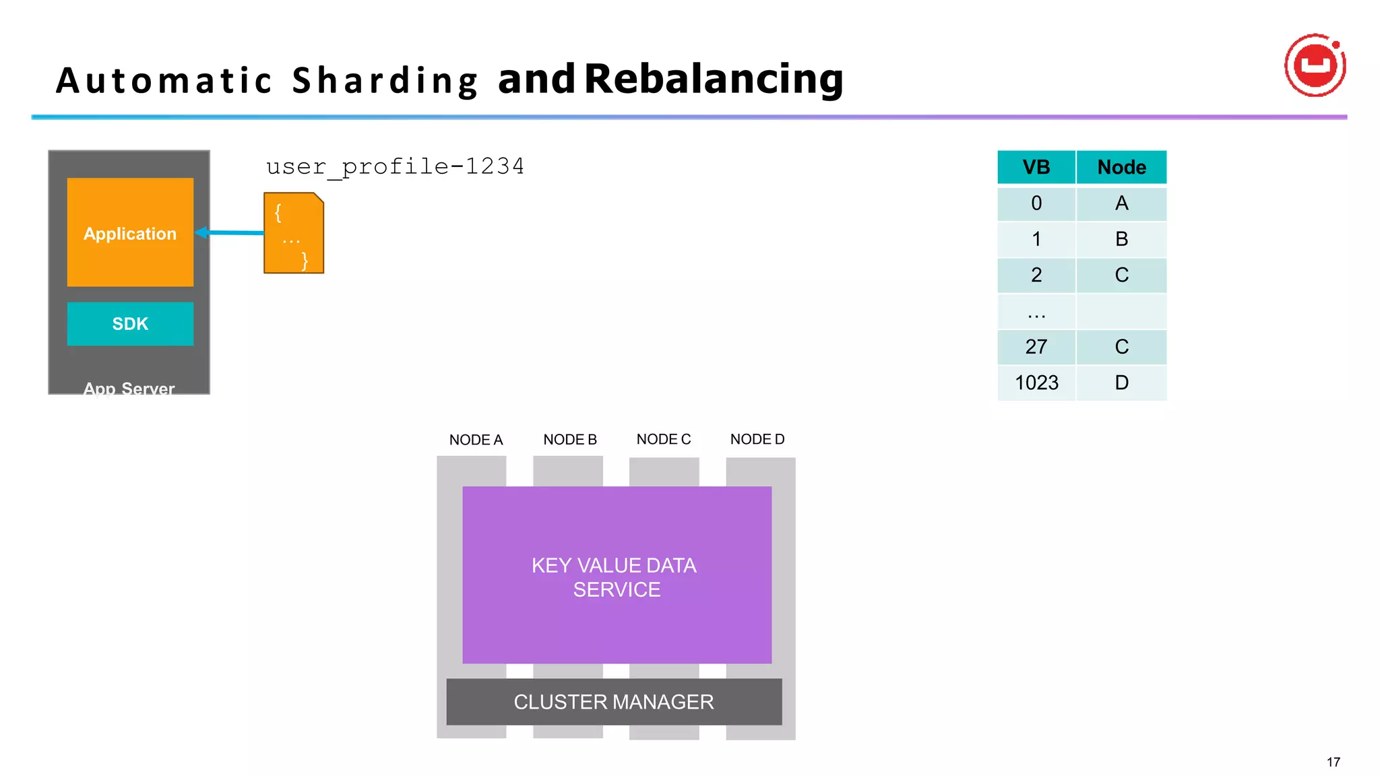Click the NODE B label
Viewport: 1380px width, 776px height.
[570, 440]
